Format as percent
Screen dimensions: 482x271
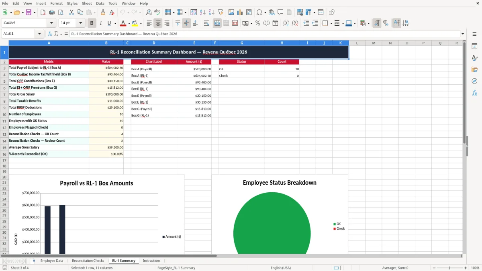pos(257,23)
